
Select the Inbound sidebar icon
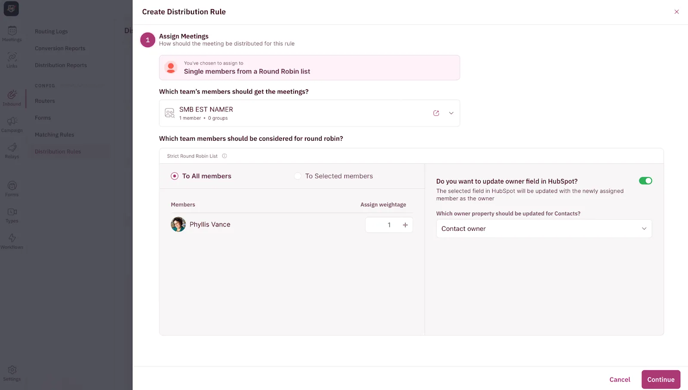click(12, 98)
